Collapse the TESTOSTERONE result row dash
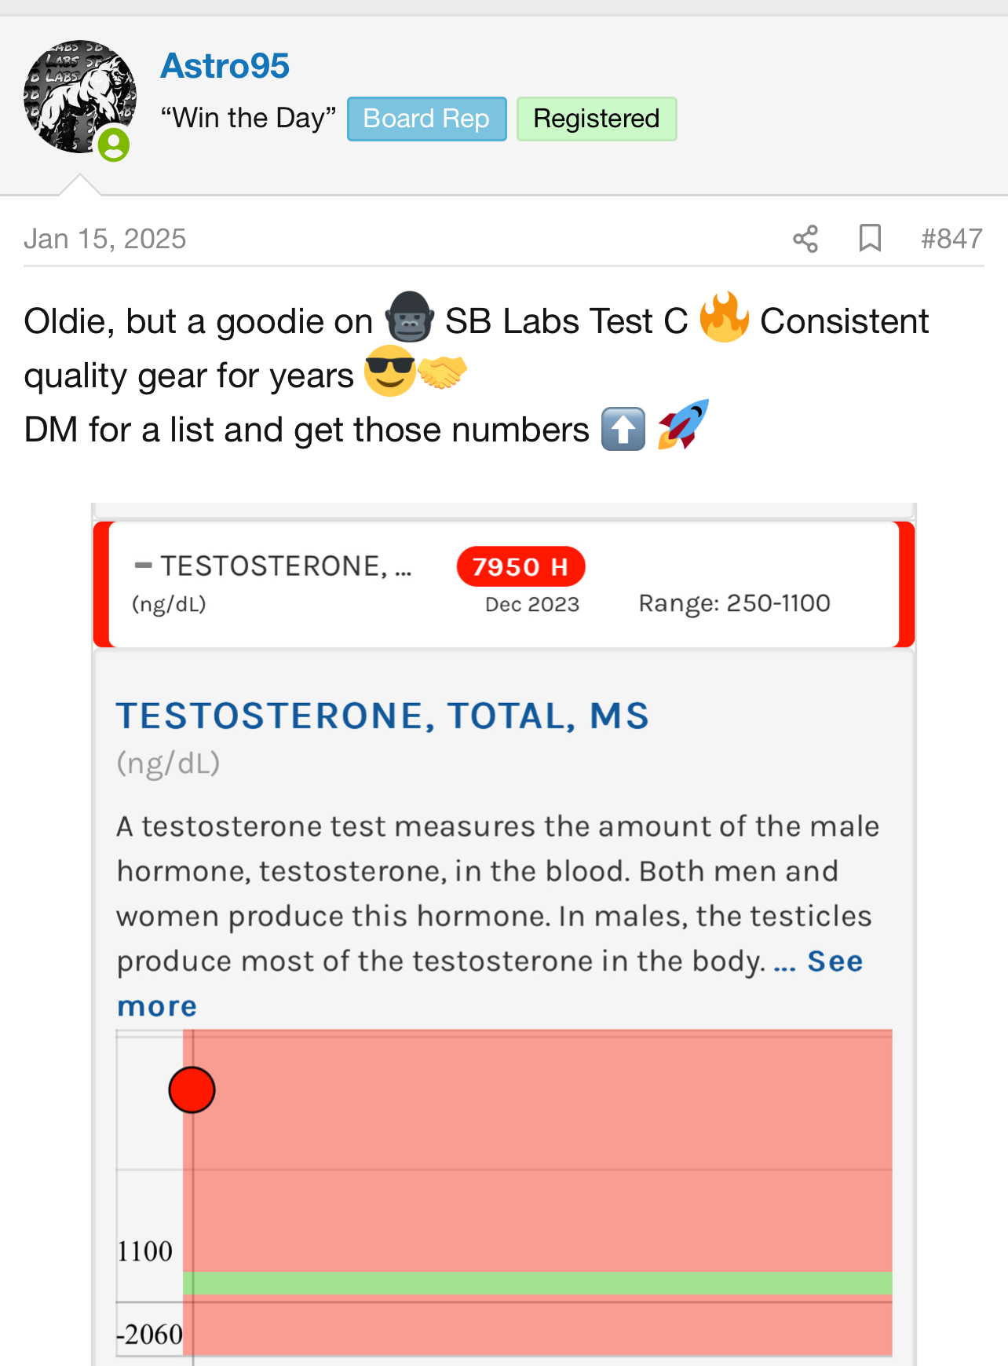The width and height of the screenshot is (1008, 1366). coord(143,565)
